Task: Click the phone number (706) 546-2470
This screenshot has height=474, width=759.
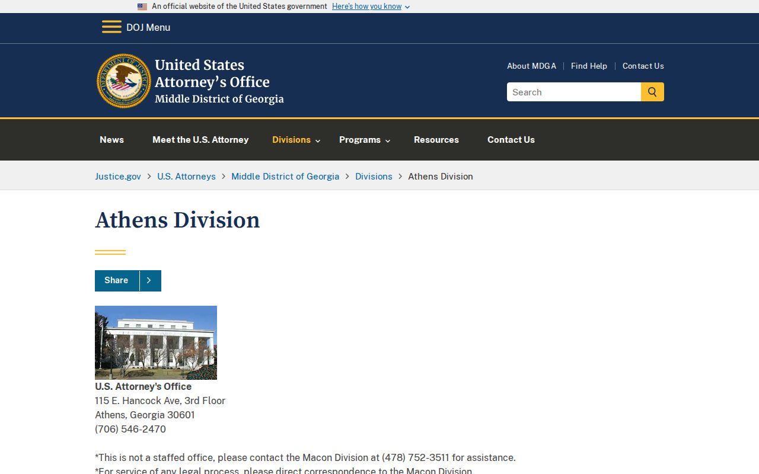Action: pos(130,429)
